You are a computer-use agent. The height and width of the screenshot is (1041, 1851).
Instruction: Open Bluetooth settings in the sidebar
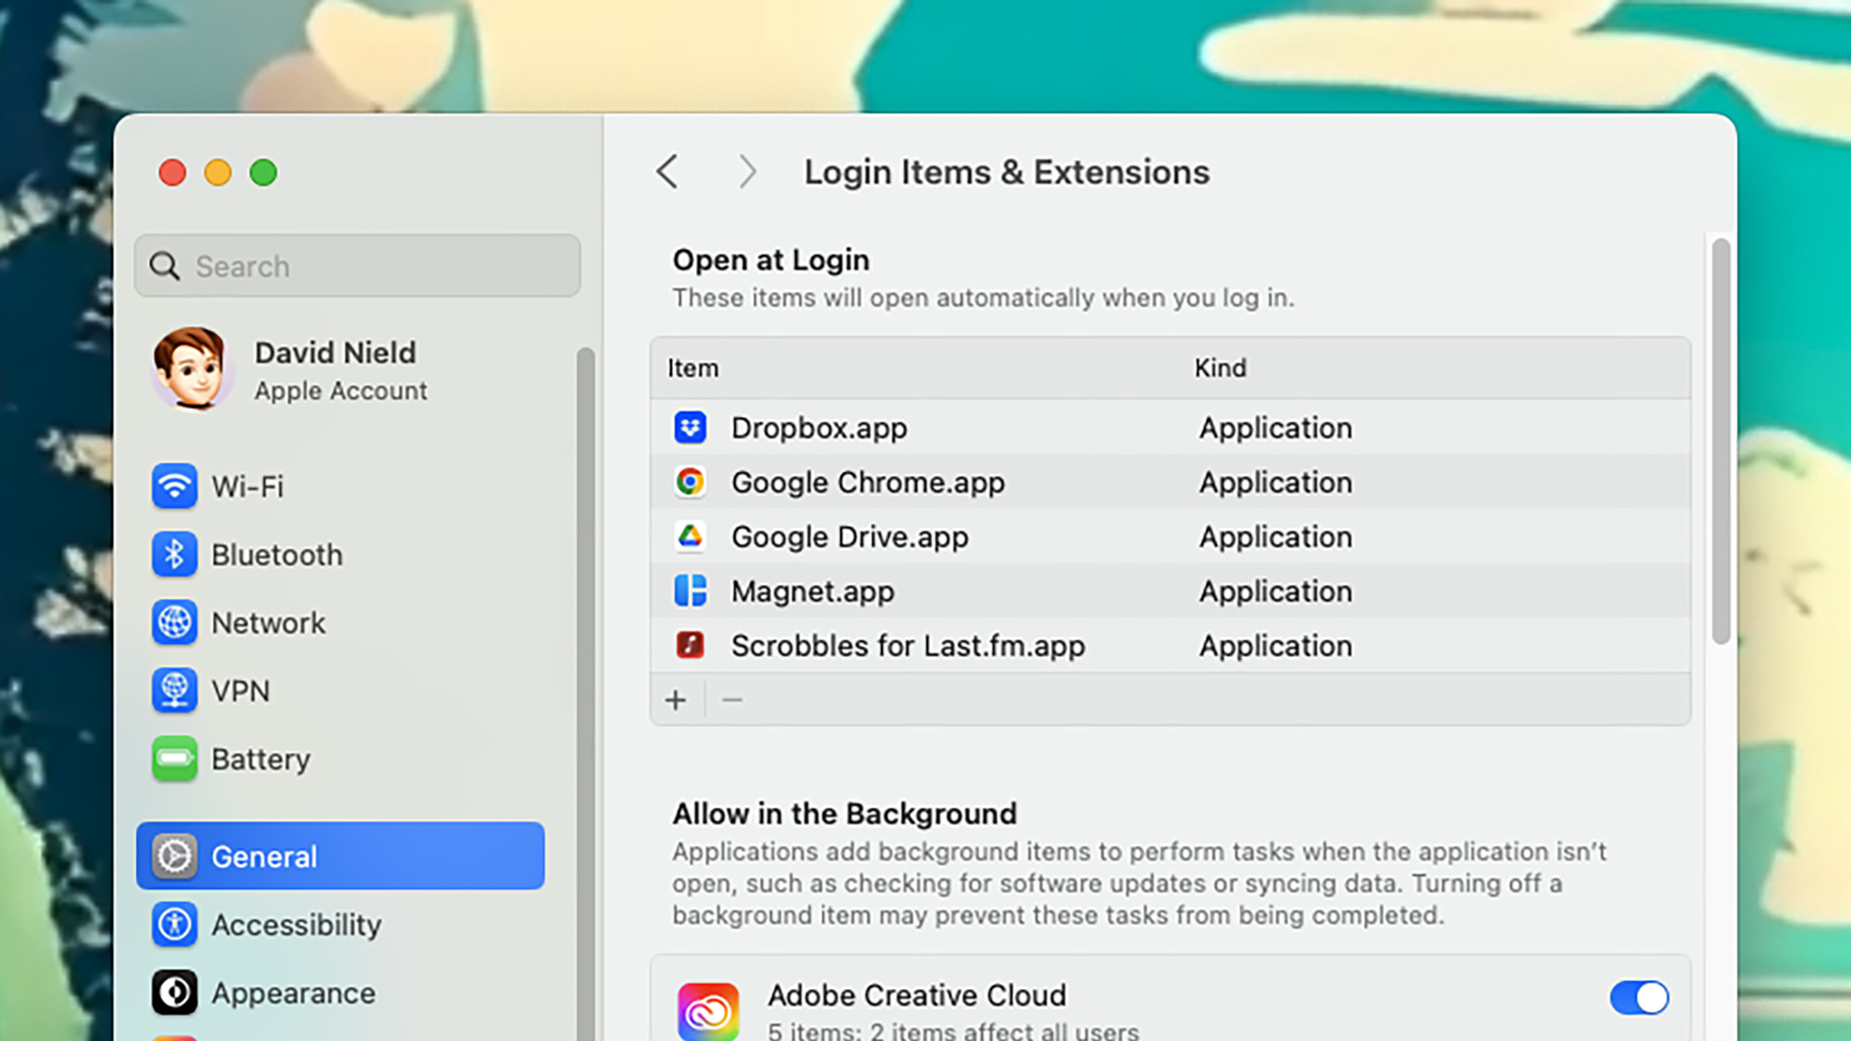(x=276, y=555)
